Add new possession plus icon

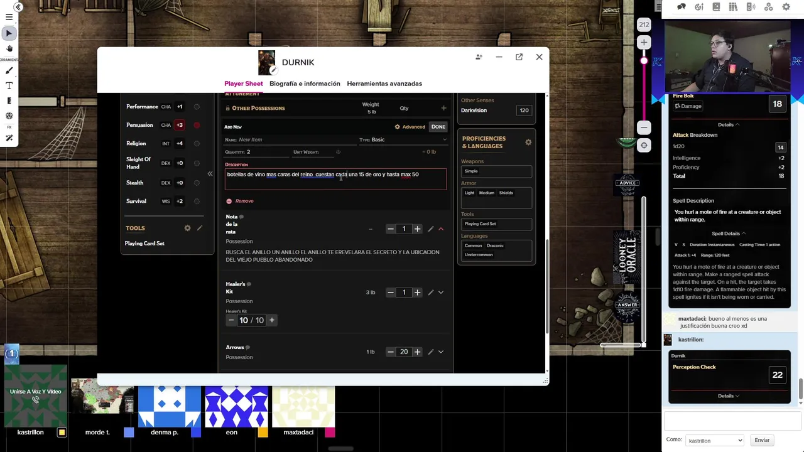point(443,108)
